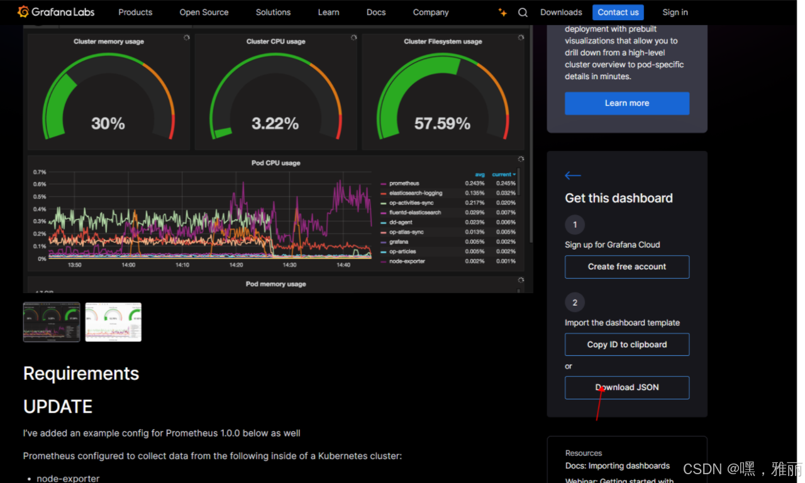Select the second light dashboard thumbnail
This screenshot has width=805, height=483.
pos(113,322)
